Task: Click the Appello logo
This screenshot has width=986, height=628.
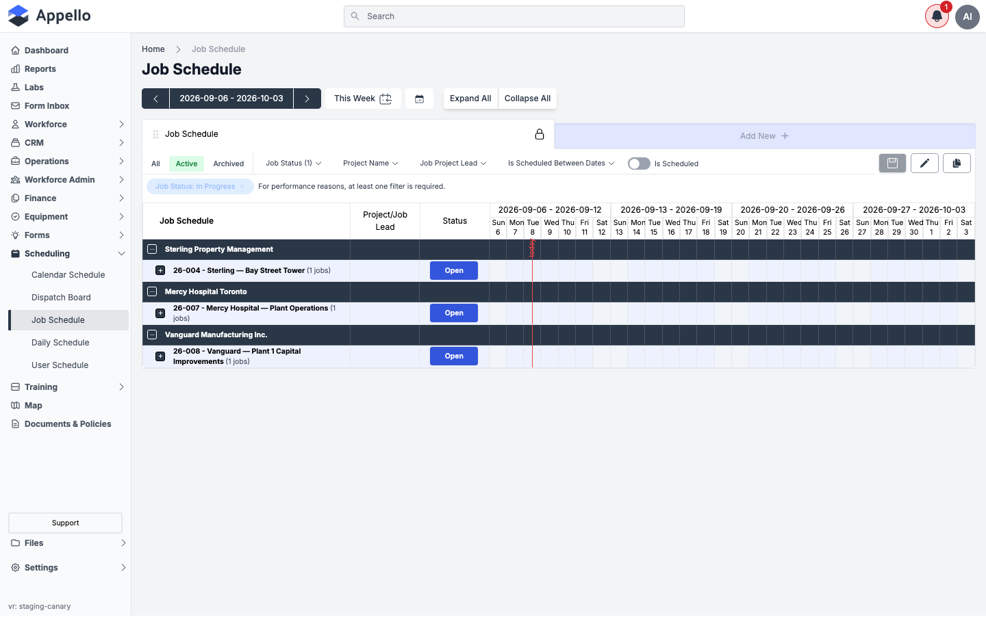Action: 49,16
